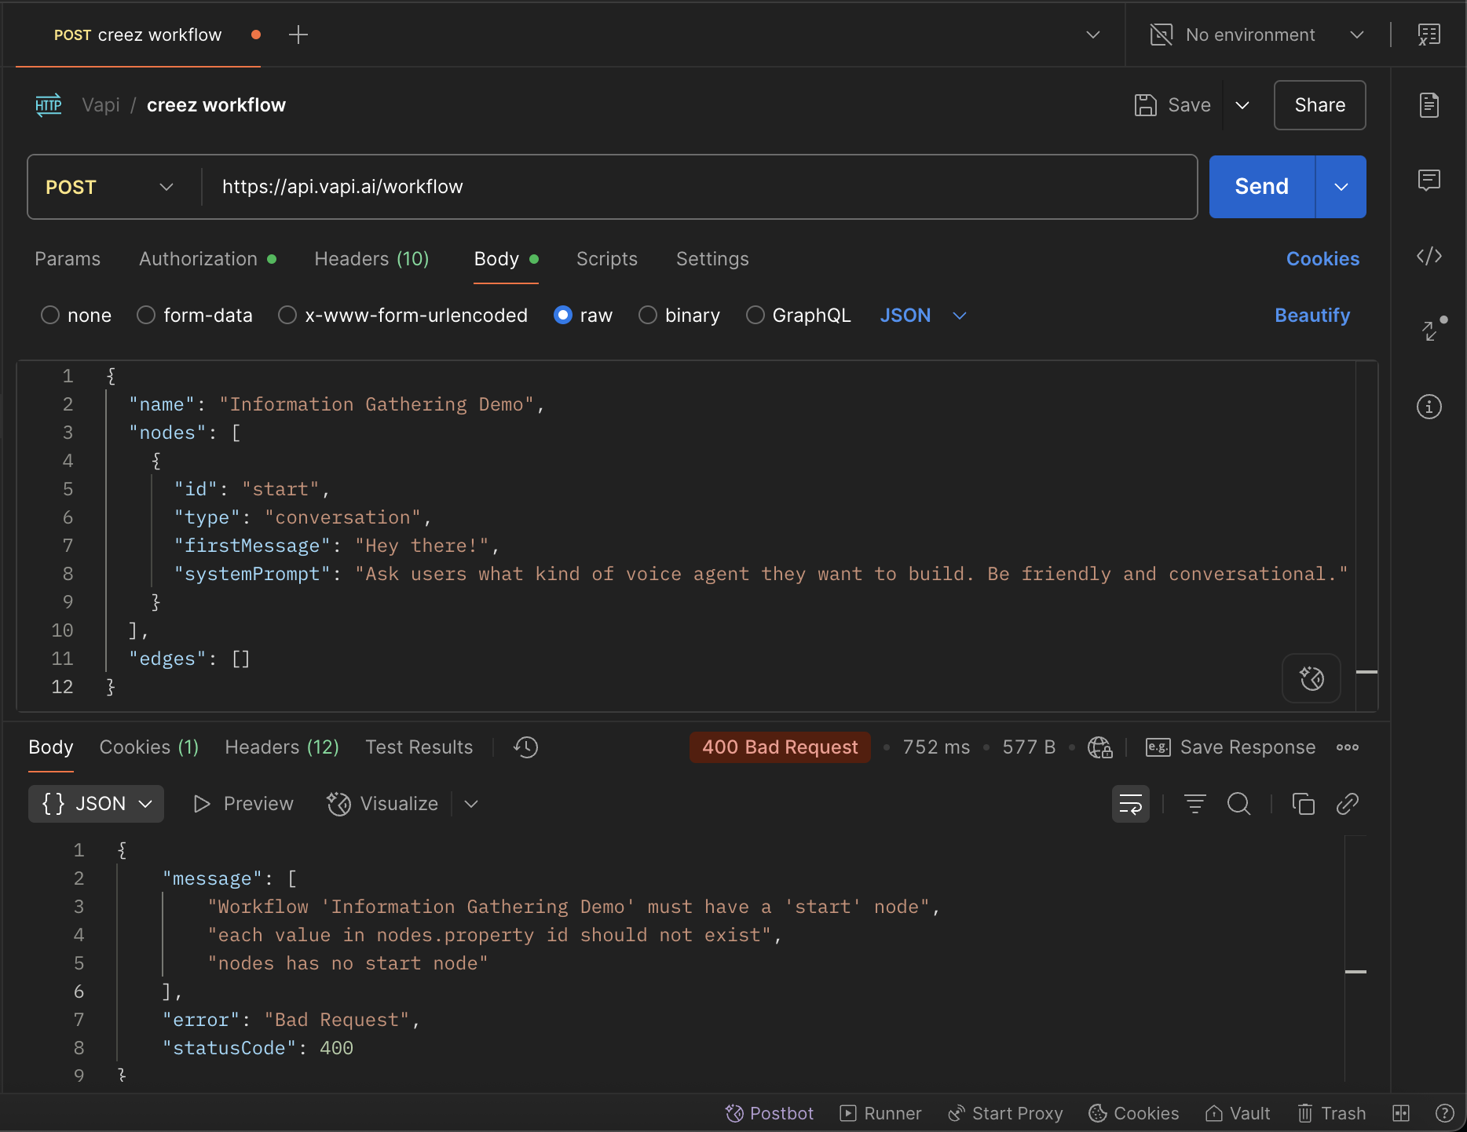Open Postbot assistant
Image resolution: width=1467 pixels, height=1132 pixels.
point(768,1112)
